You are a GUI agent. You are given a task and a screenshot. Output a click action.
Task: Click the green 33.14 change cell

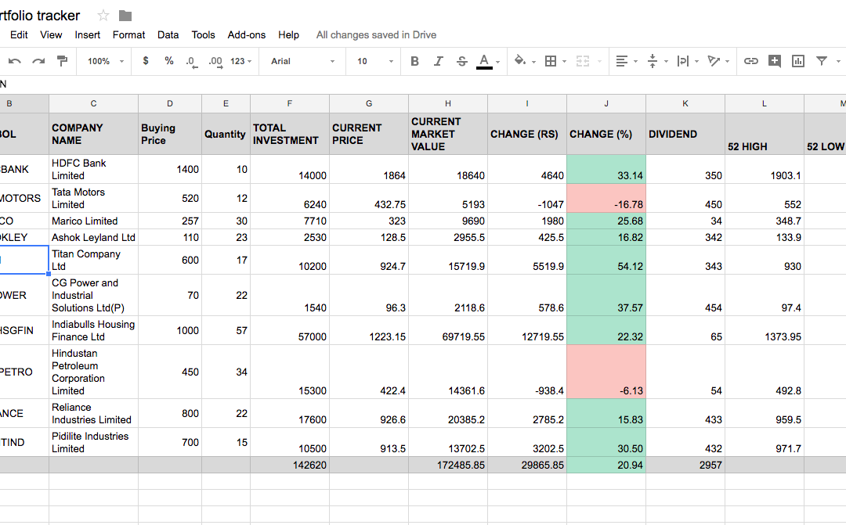click(606, 169)
